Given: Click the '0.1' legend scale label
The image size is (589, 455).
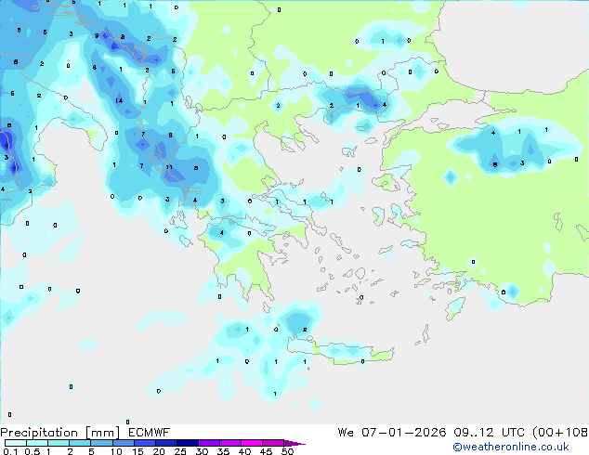Looking at the screenshot, I should (10, 451).
